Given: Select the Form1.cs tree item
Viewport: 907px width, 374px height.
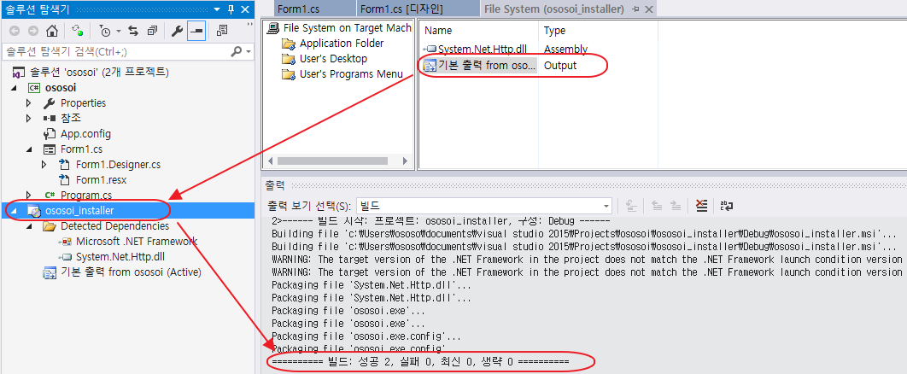Looking at the screenshot, I should (x=81, y=149).
